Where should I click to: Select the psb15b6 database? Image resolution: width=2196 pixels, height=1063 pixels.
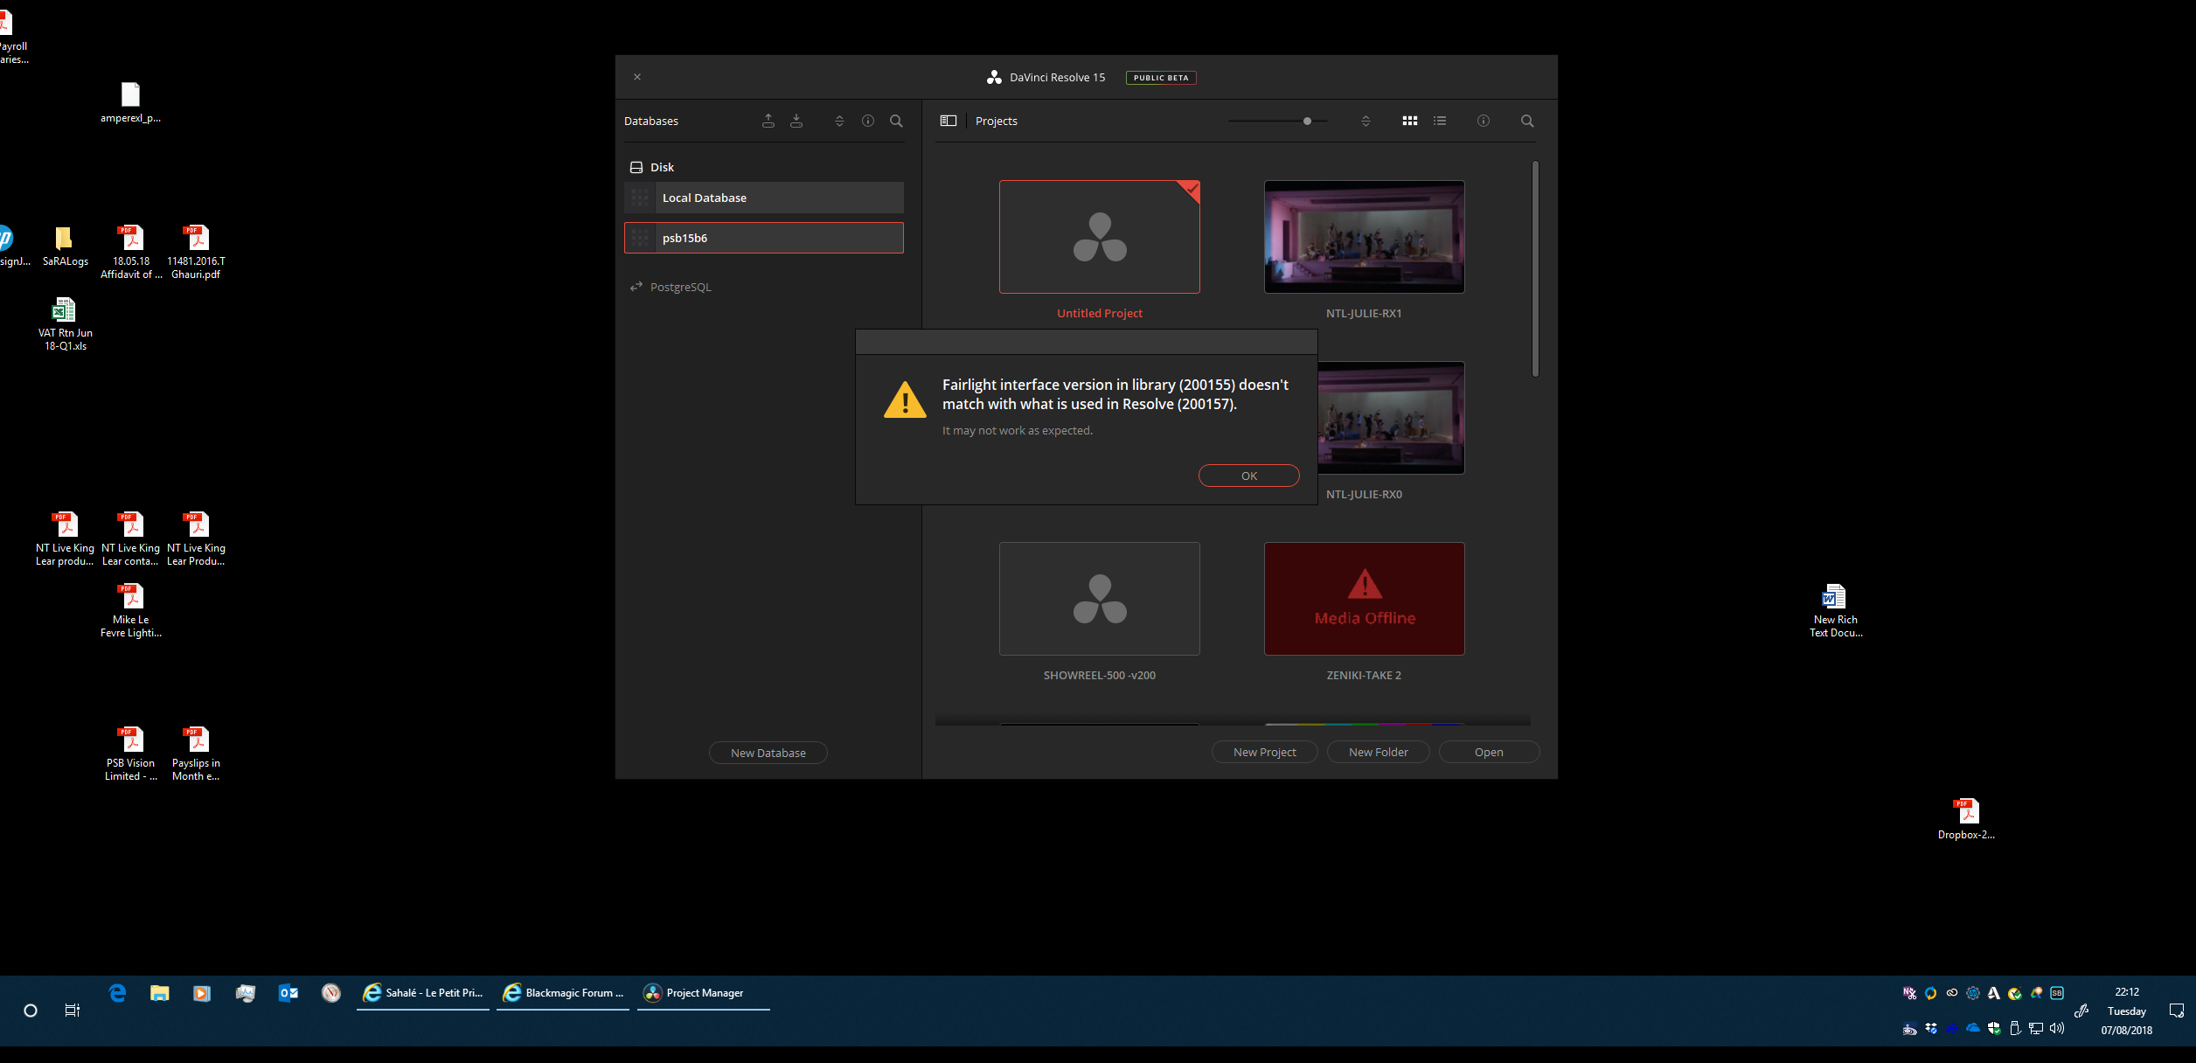tap(764, 238)
